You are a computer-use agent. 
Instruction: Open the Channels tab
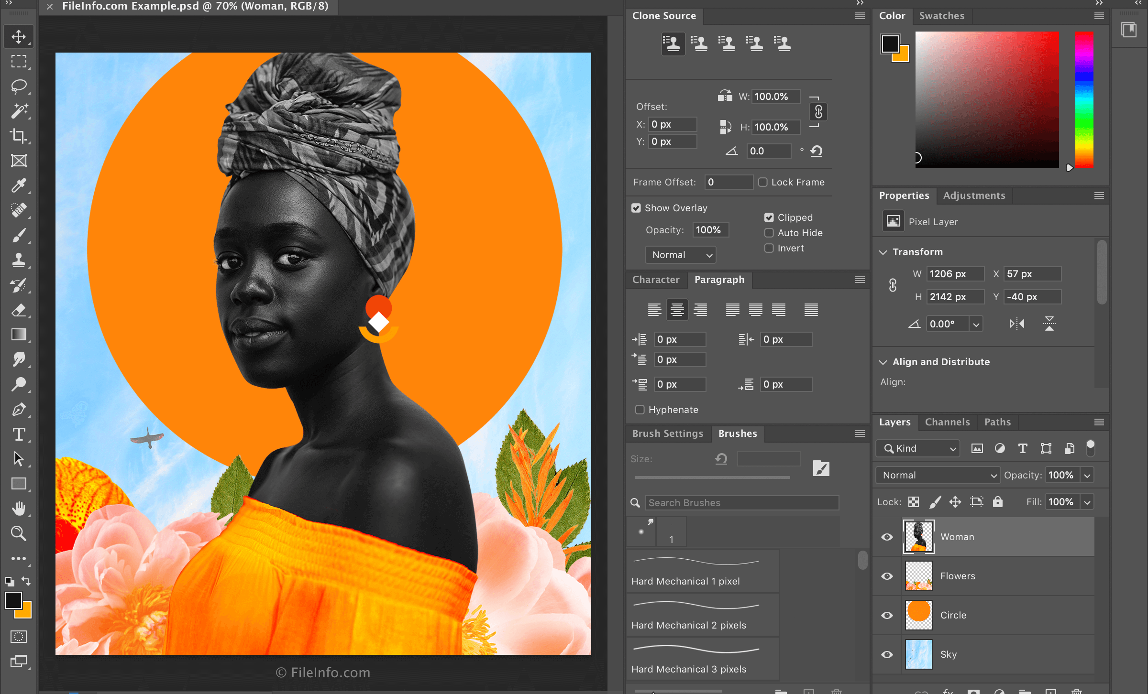pos(947,422)
